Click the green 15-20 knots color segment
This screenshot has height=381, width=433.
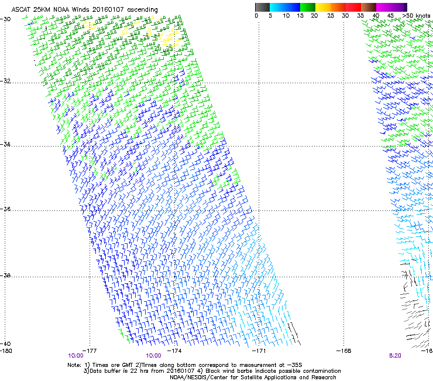coord(308,7)
